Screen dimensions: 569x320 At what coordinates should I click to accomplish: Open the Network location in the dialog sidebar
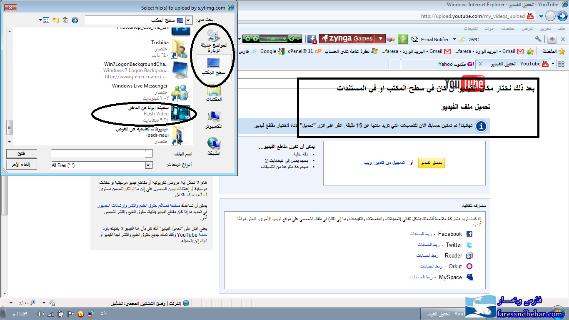(214, 147)
